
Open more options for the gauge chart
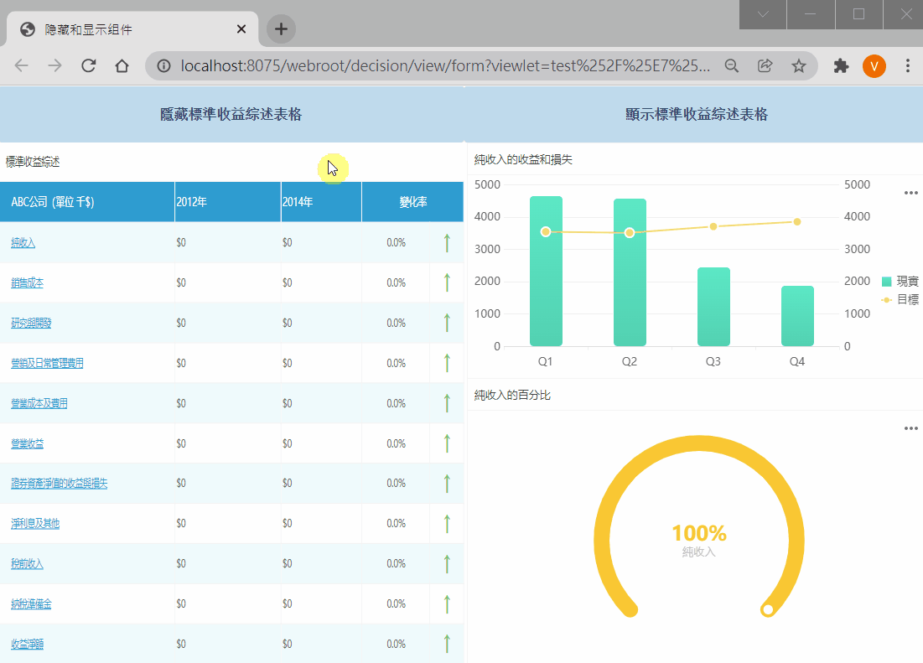[x=910, y=428]
